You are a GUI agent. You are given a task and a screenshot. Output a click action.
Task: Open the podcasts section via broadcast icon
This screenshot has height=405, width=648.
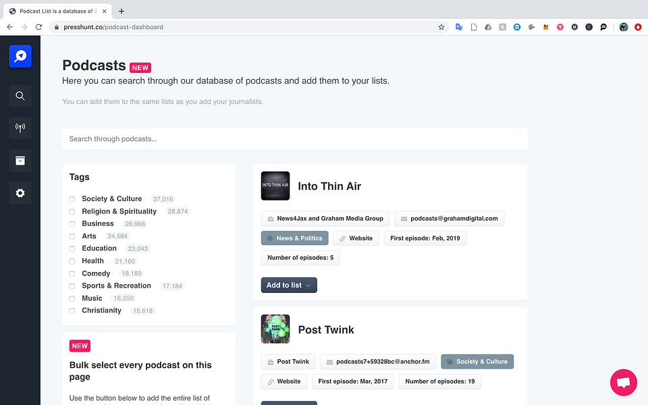click(20, 128)
